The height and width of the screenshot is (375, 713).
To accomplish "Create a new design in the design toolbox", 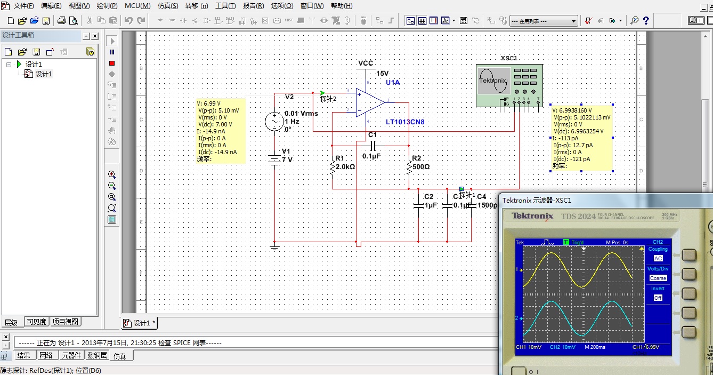I will coord(8,52).
